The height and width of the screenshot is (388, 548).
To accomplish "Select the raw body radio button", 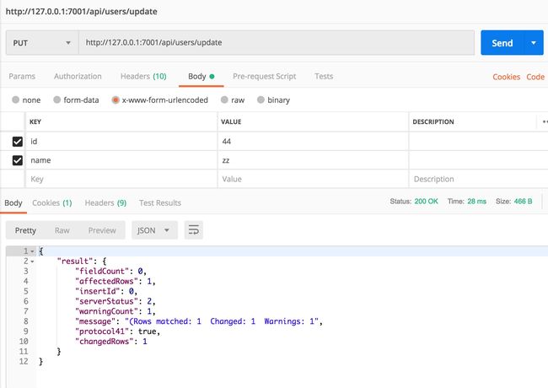I will coord(224,100).
